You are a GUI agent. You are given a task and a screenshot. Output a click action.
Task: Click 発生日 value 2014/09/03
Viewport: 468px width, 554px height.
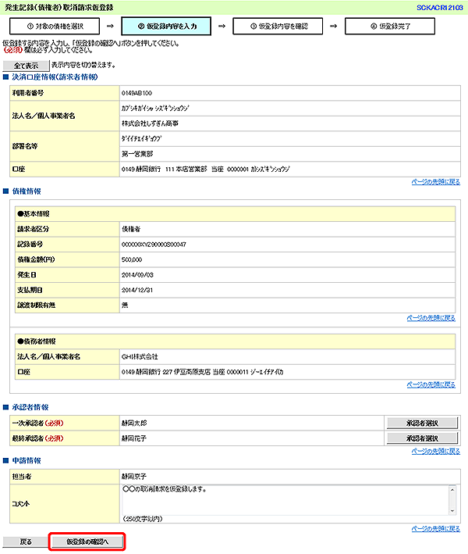click(137, 275)
